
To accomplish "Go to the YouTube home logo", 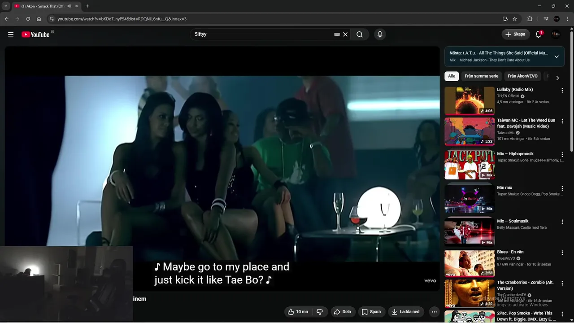I will pyautogui.click(x=35, y=35).
